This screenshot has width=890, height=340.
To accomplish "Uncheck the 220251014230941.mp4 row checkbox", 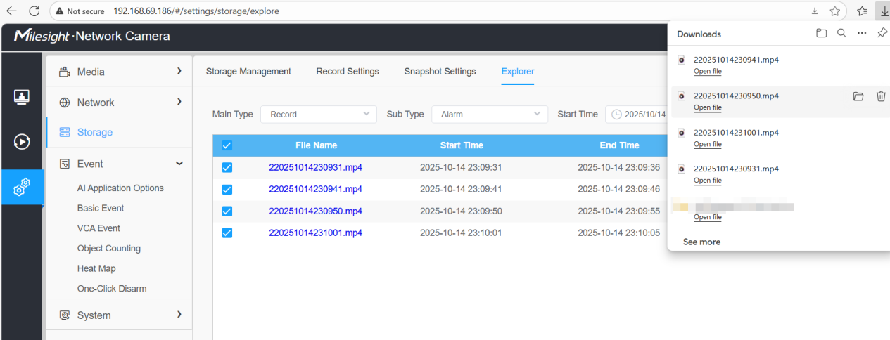I will point(227,189).
